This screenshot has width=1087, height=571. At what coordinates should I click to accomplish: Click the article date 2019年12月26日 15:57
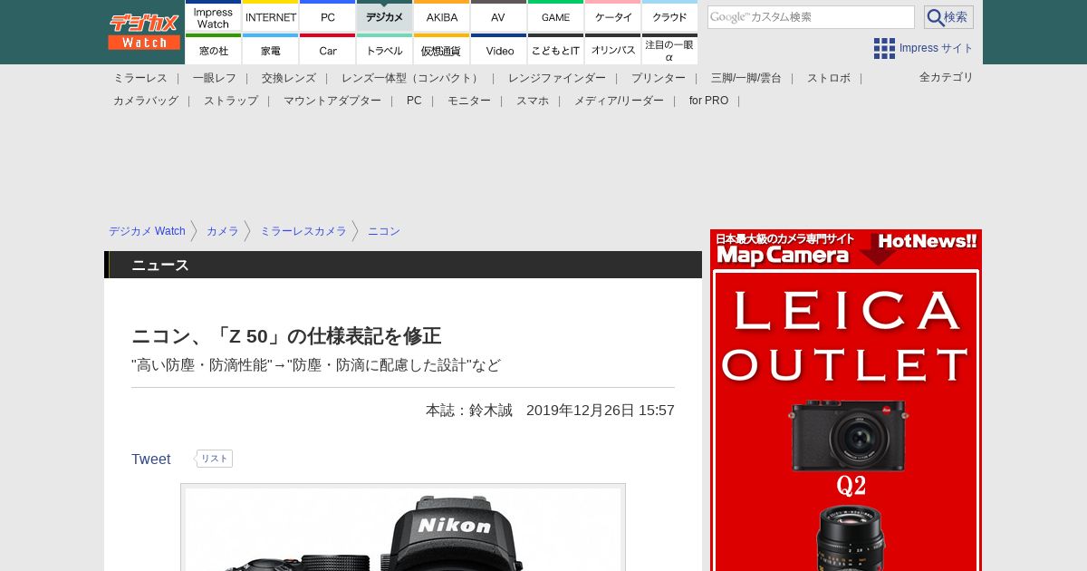tap(601, 410)
